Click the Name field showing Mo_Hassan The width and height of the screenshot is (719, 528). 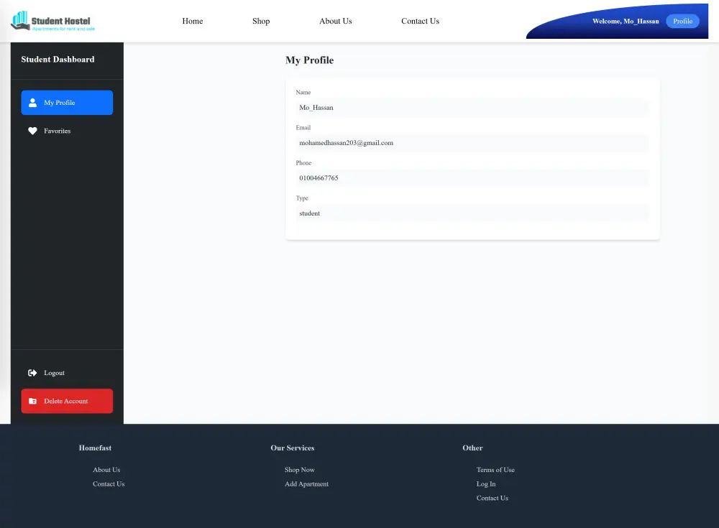tap(473, 107)
